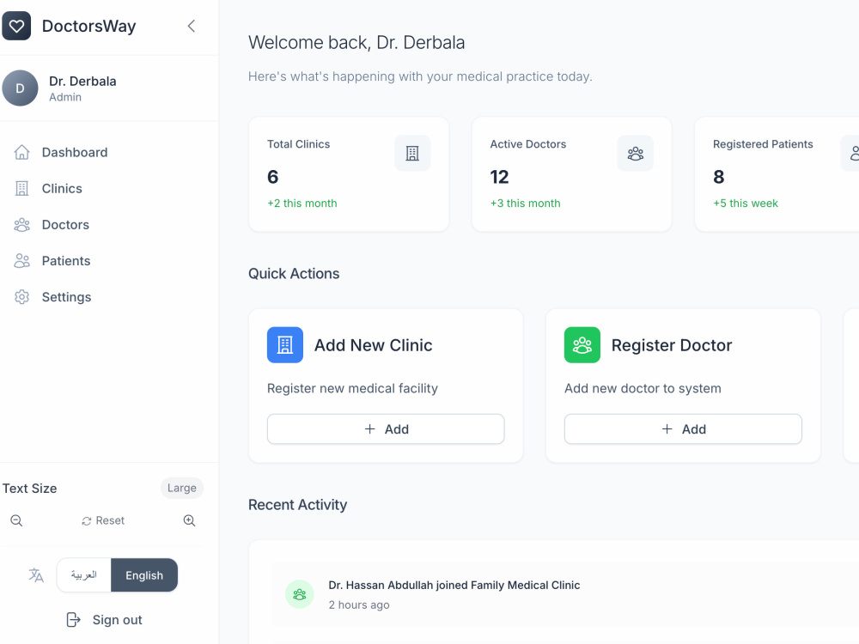Screen dimensions: 859x644
Task: Click the Active Doctors count 12
Action: [500, 177]
